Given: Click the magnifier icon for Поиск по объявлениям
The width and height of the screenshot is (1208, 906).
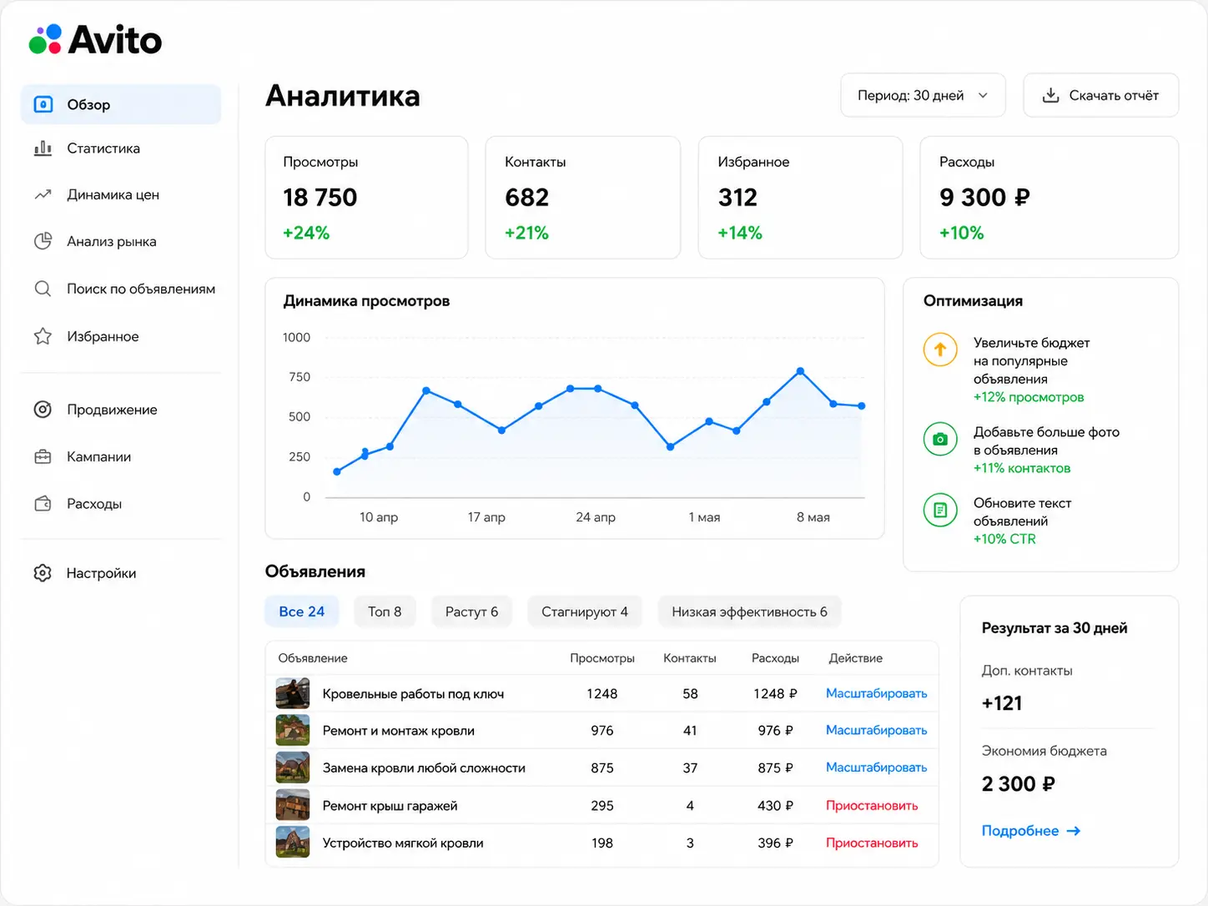Looking at the screenshot, I should point(43,289).
